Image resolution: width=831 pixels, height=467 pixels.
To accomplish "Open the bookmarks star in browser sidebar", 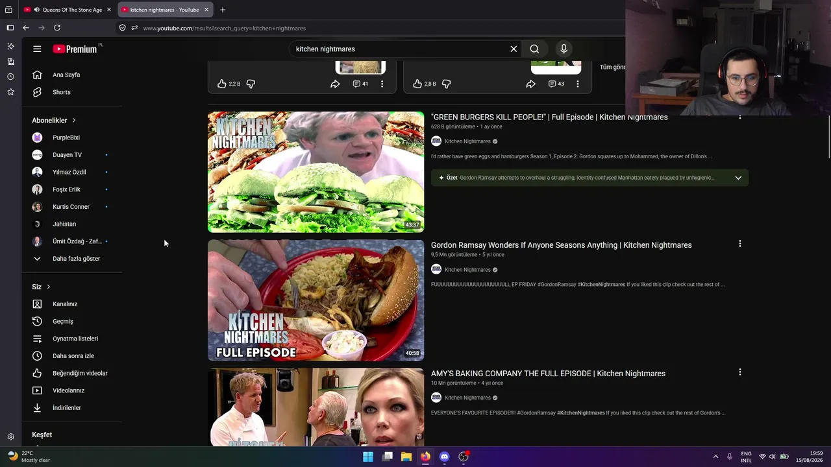I will point(10,92).
